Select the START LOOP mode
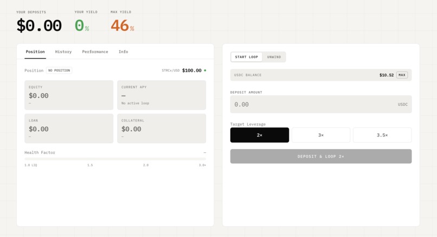 tap(246, 57)
